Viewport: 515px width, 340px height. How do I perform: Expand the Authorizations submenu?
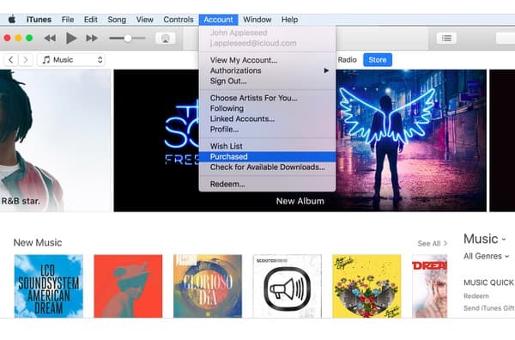click(x=267, y=70)
